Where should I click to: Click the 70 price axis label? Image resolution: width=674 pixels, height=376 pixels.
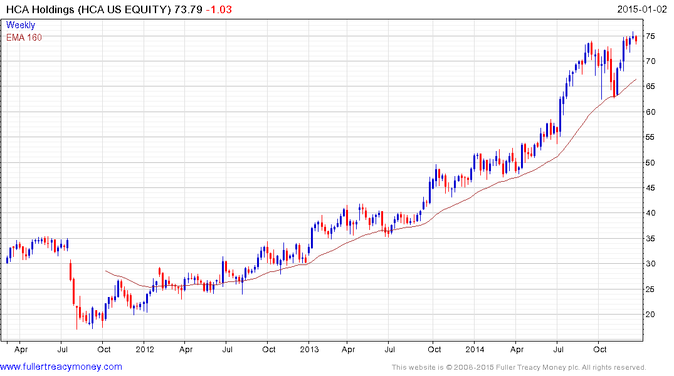pyautogui.click(x=650, y=61)
